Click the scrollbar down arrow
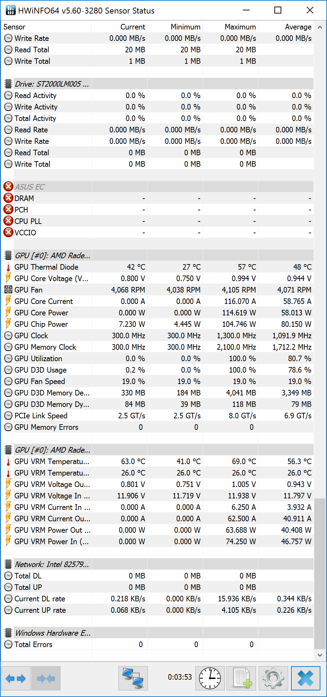The width and height of the screenshot is (327, 697). 320,655
